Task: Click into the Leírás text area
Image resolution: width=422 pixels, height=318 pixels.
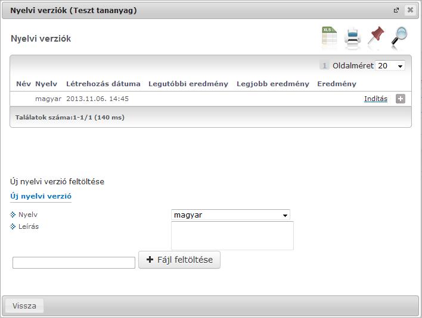Action: click(x=232, y=235)
